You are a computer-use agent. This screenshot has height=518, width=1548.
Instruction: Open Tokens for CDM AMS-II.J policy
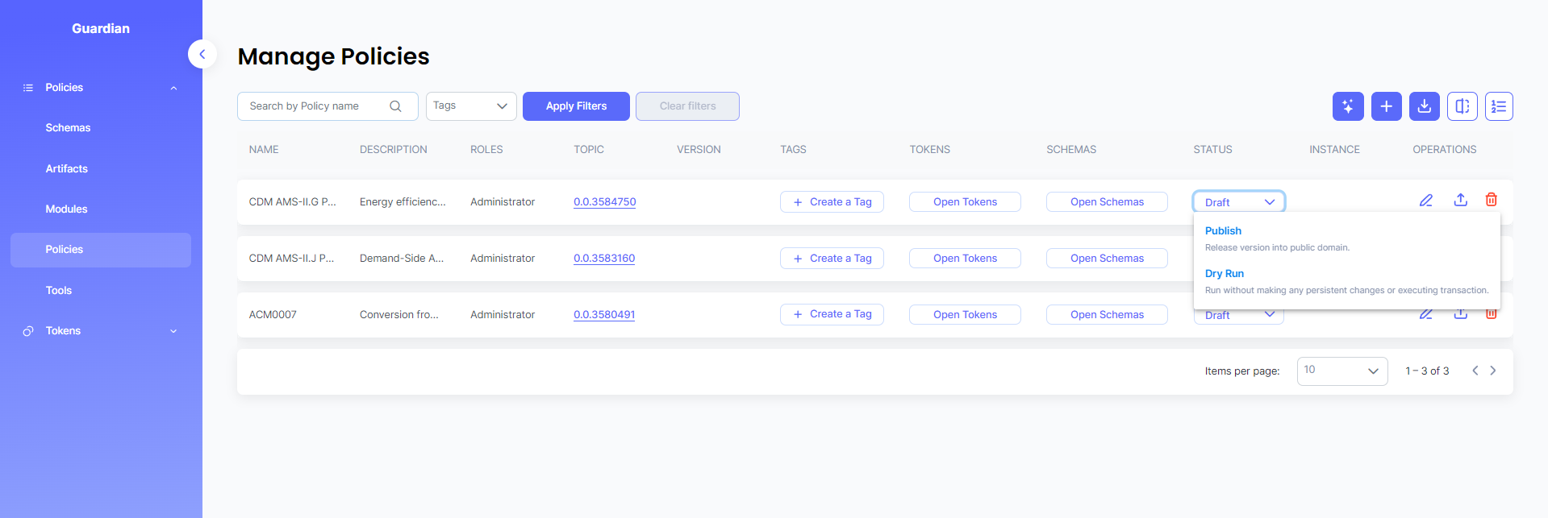coord(965,259)
